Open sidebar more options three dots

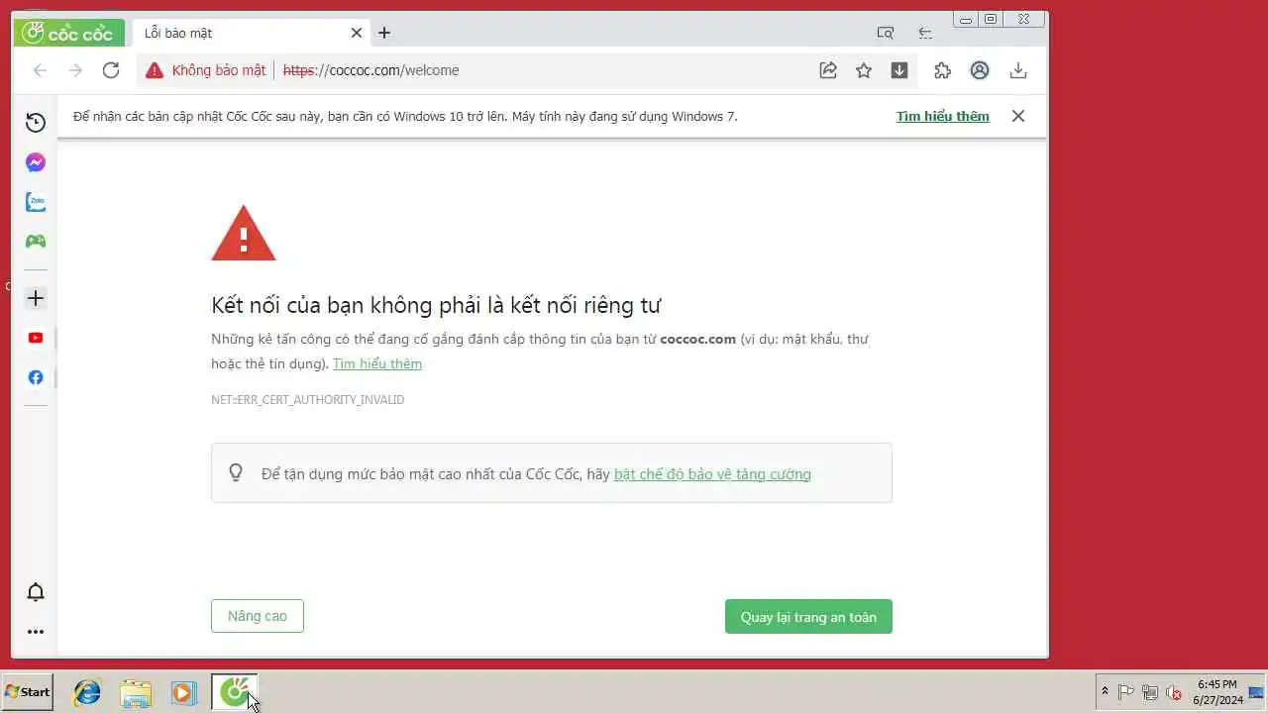click(36, 632)
